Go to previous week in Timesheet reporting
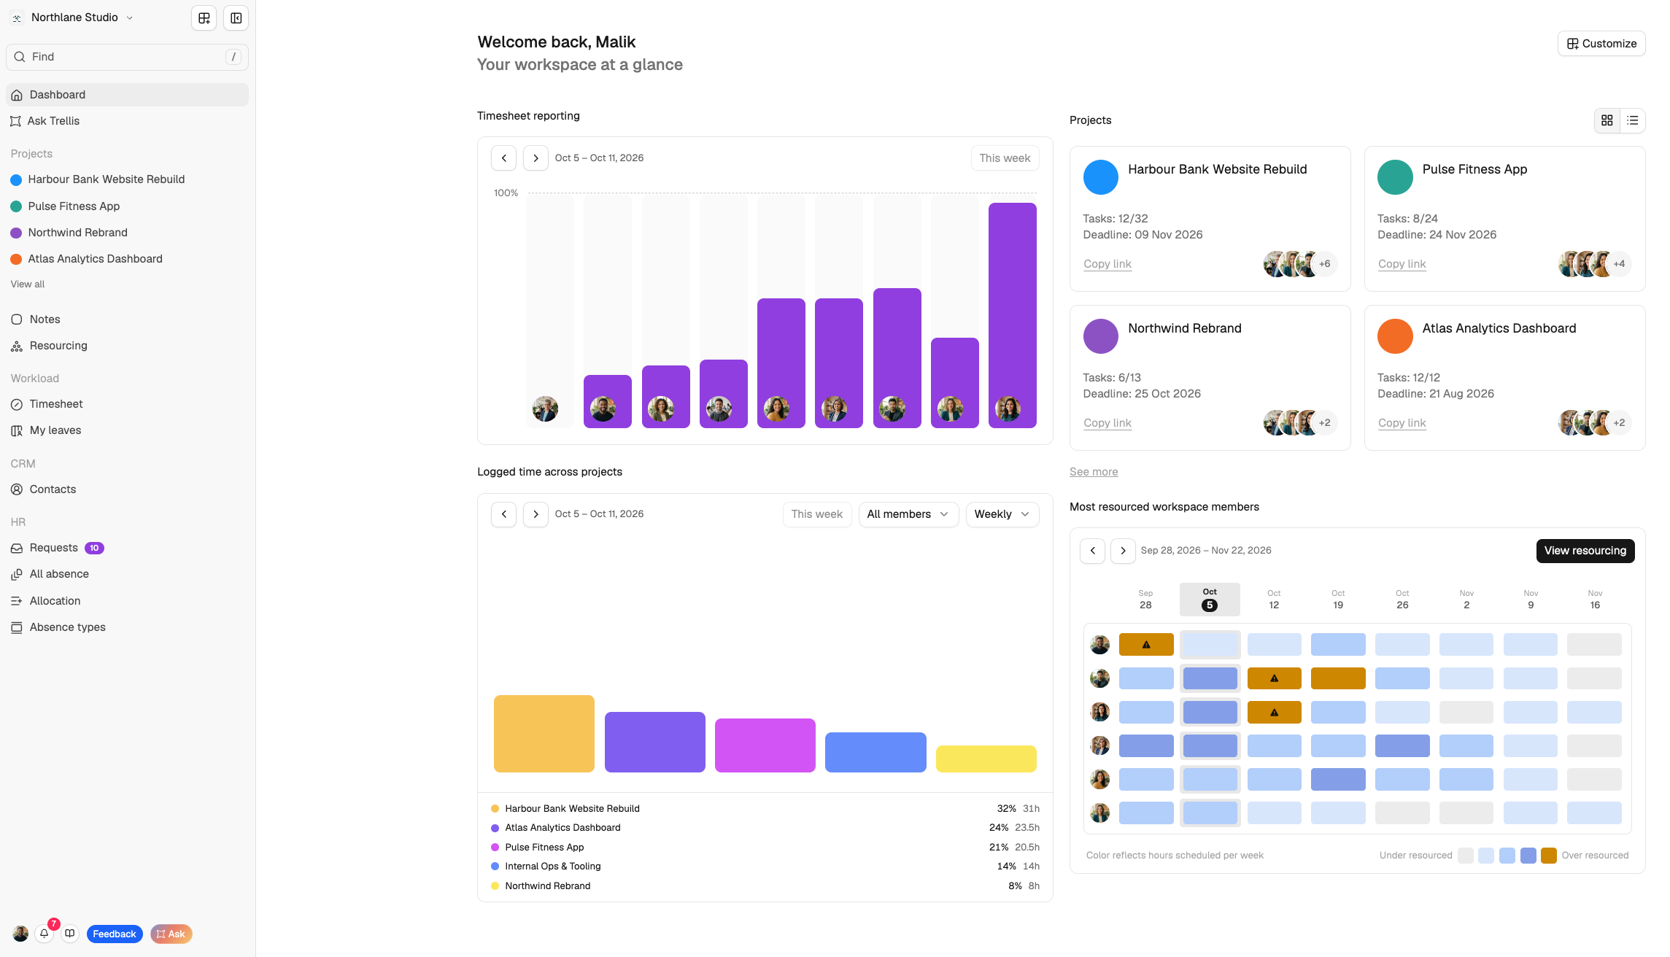This screenshot has width=1670, height=957. coord(504,158)
